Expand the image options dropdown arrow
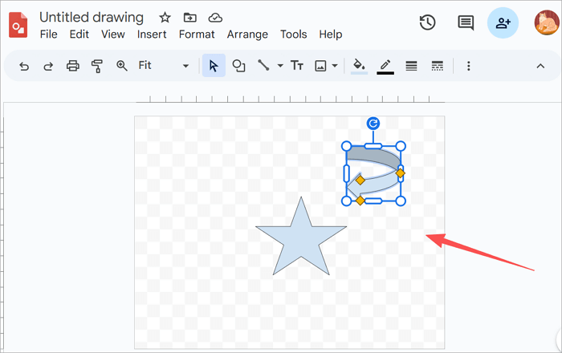This screenshot has width=562, height=353. 335,66
